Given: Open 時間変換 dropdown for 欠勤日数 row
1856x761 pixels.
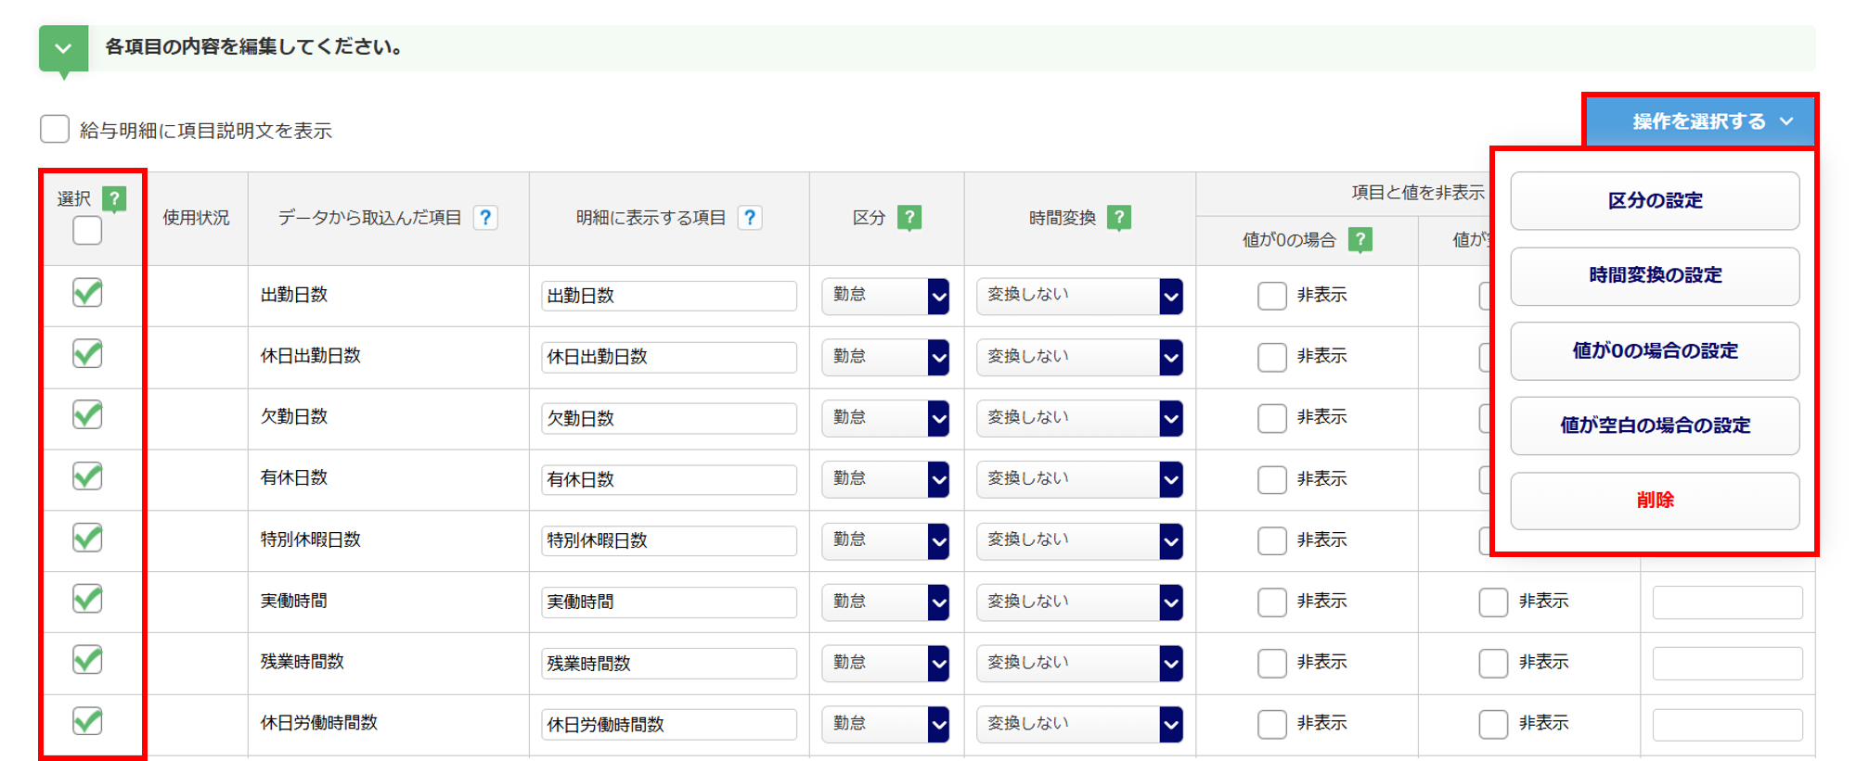Looking at the screenshot, I should coord(1079,418).
